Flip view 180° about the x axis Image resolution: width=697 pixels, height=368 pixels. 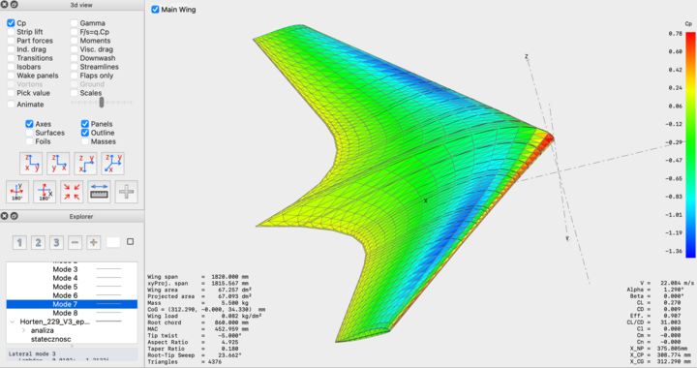pos(45,192)
